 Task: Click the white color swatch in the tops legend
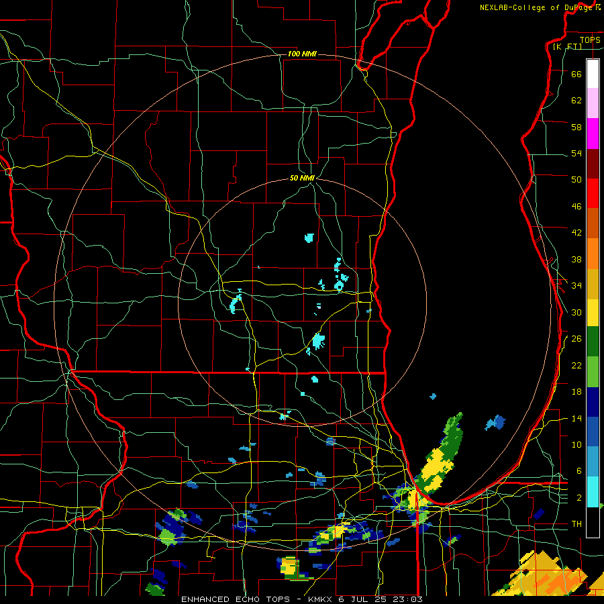[x=593, y=74]
